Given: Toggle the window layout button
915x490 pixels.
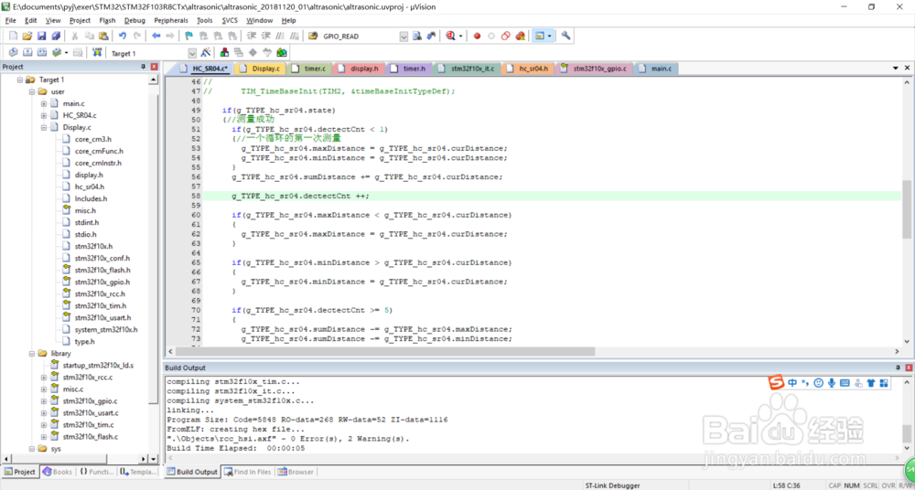Looking at the screenshot, I should 539,37.
